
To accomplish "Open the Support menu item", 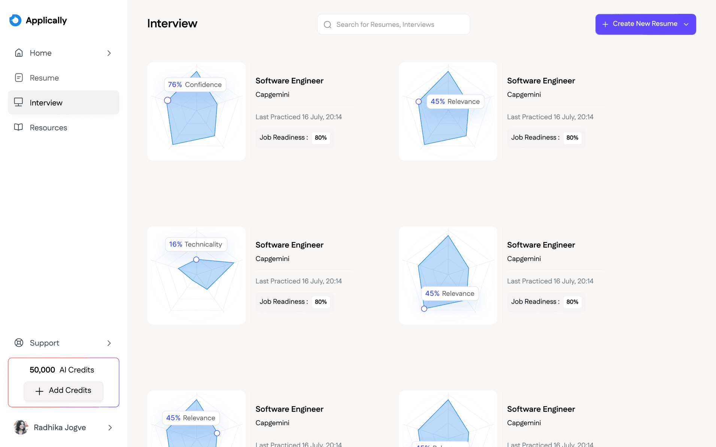I will pos(64,343).
